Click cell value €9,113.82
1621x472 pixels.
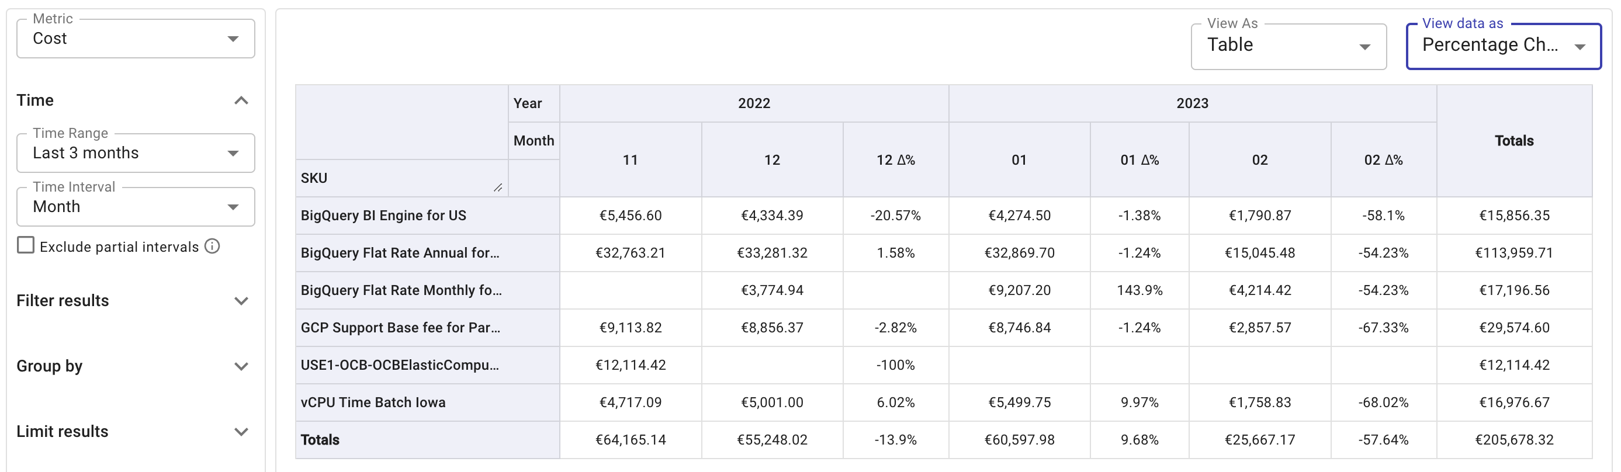point(631,327)
